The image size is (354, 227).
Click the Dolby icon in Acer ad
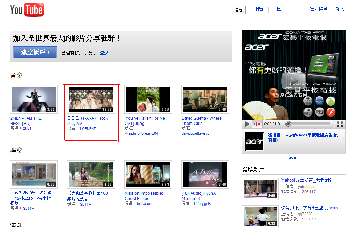click(x=319, y=101)
